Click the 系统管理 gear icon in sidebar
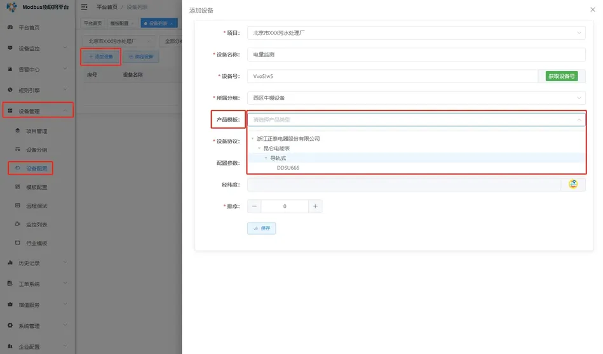Screen dimensions: 603x354 tap(10, 326)
